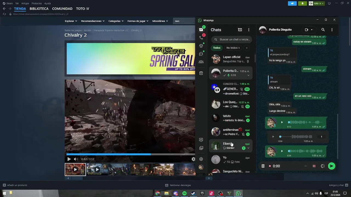
Task: Open the conversation header three-dot menu
Action: click(332, 30)
